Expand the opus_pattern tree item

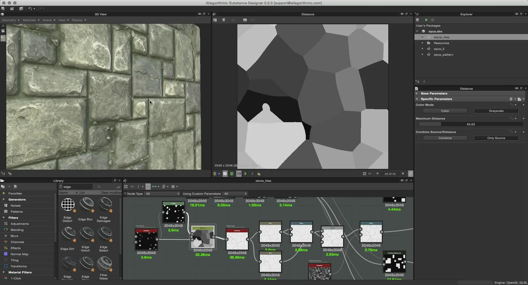coord(422,55)
